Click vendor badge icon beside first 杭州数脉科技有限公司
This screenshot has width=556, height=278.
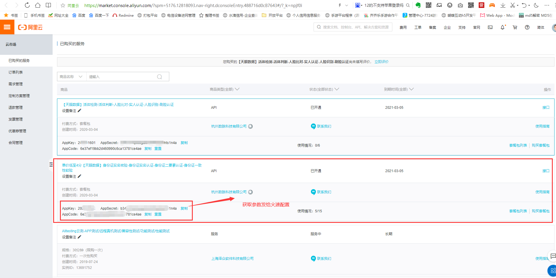click(x=250, y=126)
